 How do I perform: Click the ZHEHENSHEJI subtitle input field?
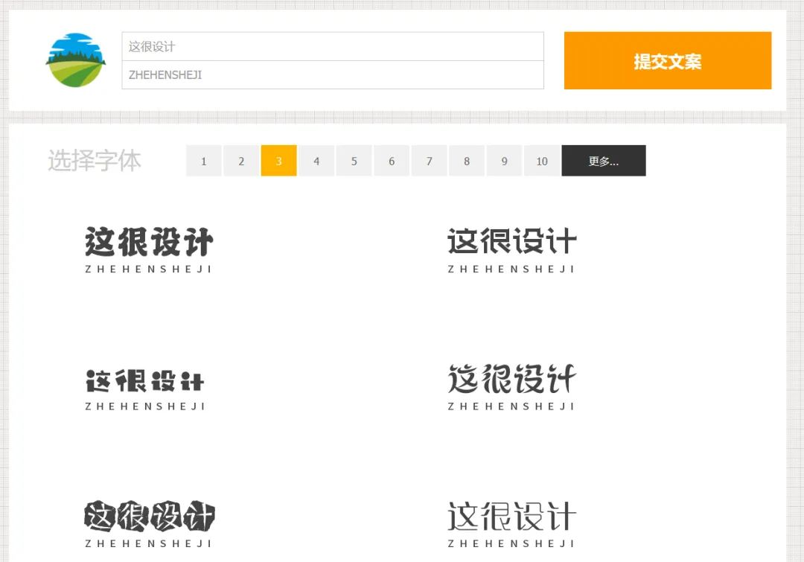point(333,75)
